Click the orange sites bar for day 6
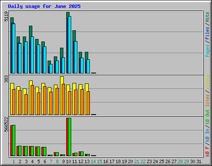212x166 pixels. click(x=45, y=101)
